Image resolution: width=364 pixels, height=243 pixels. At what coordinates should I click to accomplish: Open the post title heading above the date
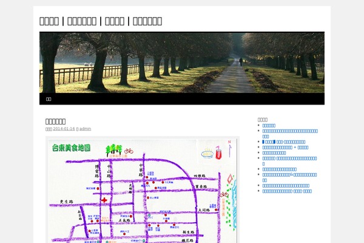[55, 122]
